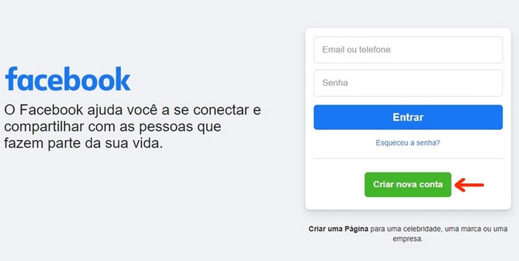Click the word 'Página' in bold link
Viewport: 519px width, 261px height.
pos(357,229)
